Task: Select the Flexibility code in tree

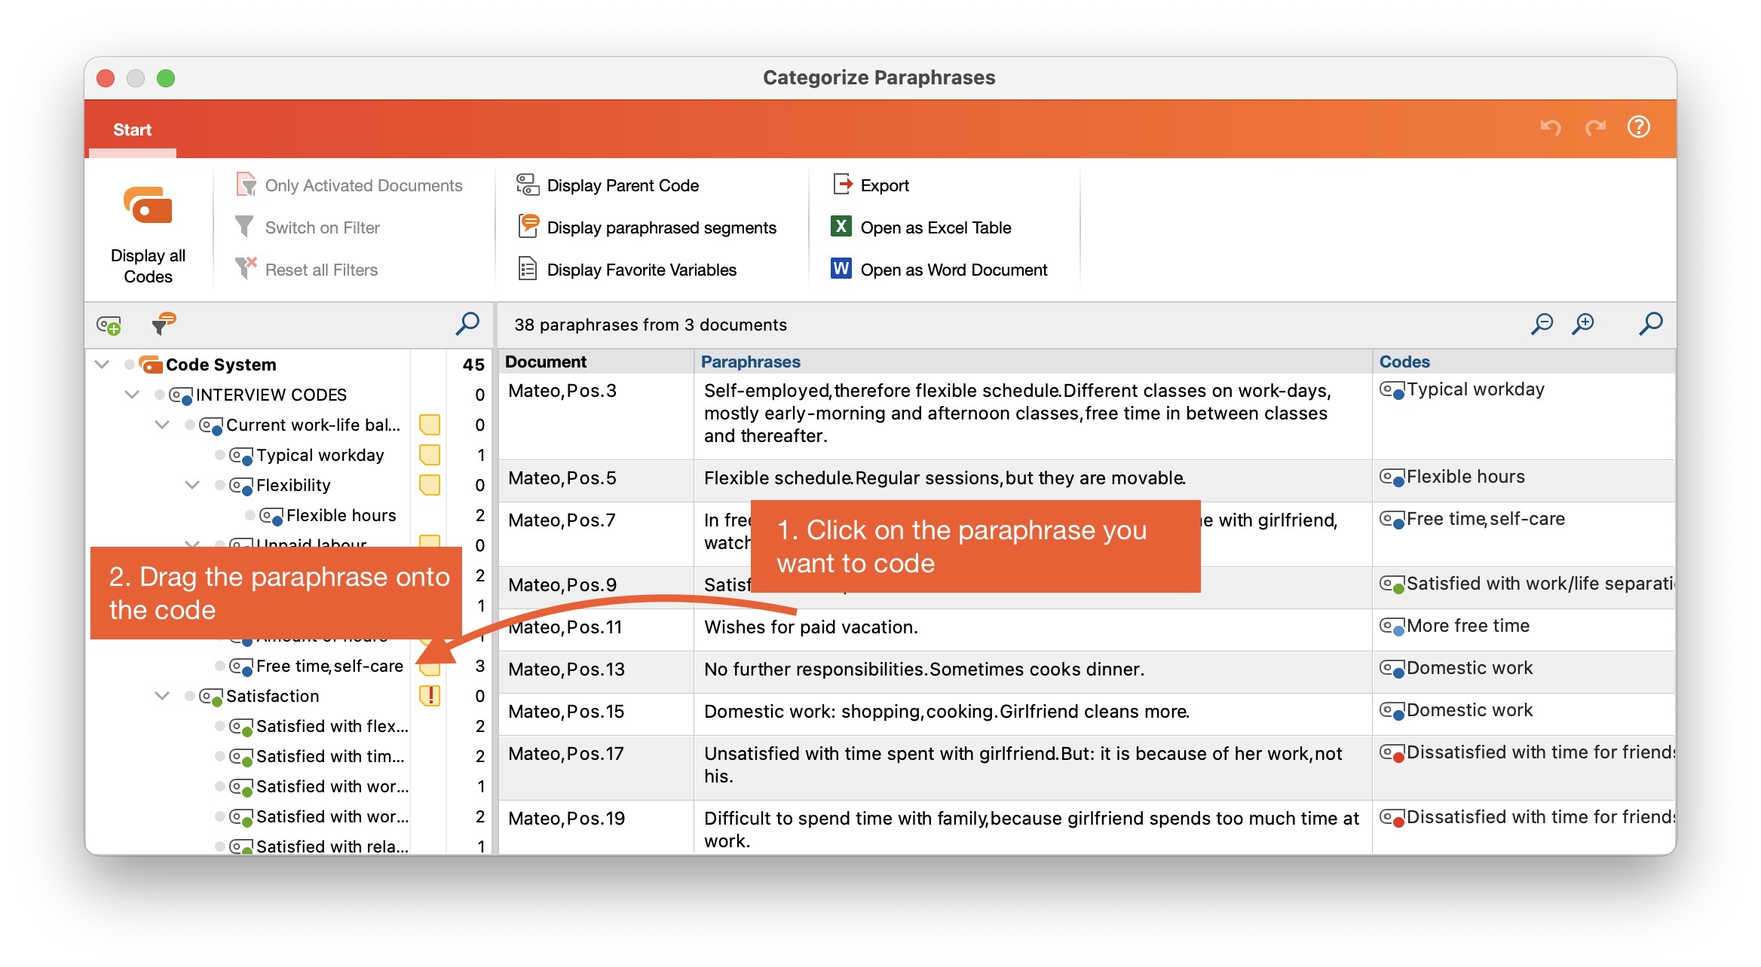Action: (x=293, y=485)
